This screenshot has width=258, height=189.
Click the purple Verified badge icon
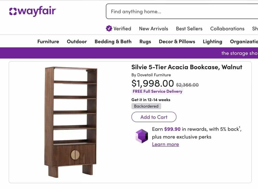(109, 29)
